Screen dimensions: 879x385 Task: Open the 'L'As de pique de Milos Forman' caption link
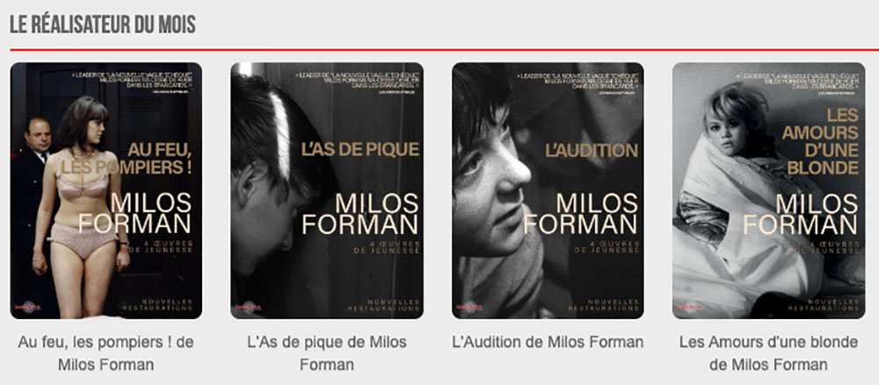tap(327, 353)
